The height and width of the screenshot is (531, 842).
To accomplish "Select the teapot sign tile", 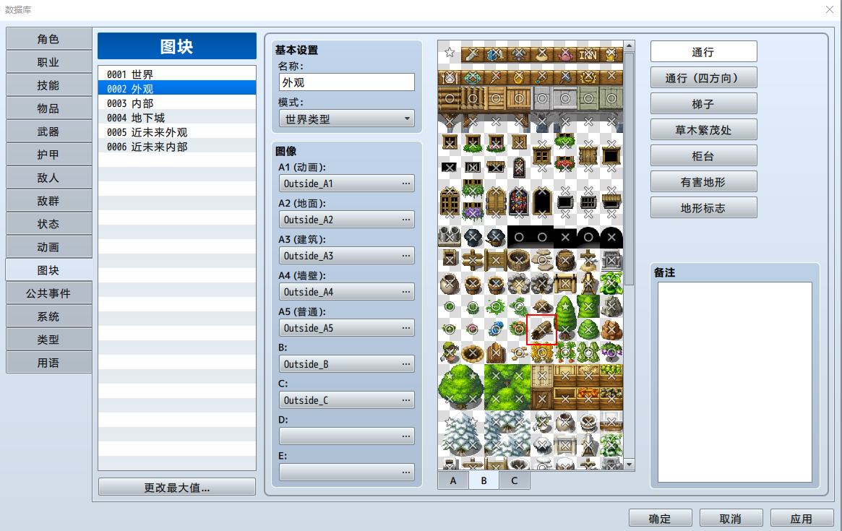I will pos(566,52).
